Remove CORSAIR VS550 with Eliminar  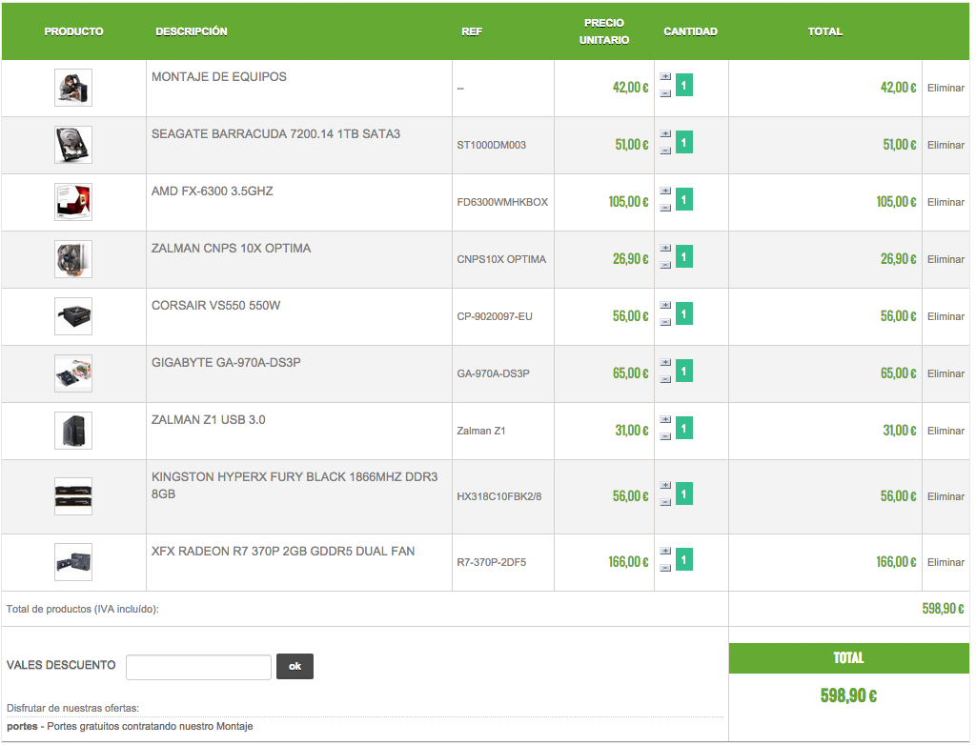point(945,317)
